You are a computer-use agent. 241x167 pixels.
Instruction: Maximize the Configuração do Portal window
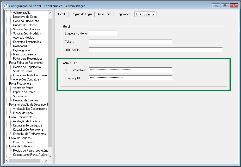pos(225,5)
